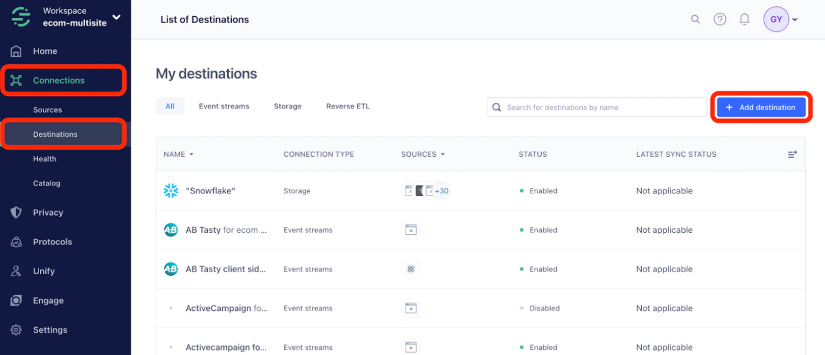Viewport: 825px width, 355px height.
Task: Open the SOURCES column filter dropdown
Action: 443,155
